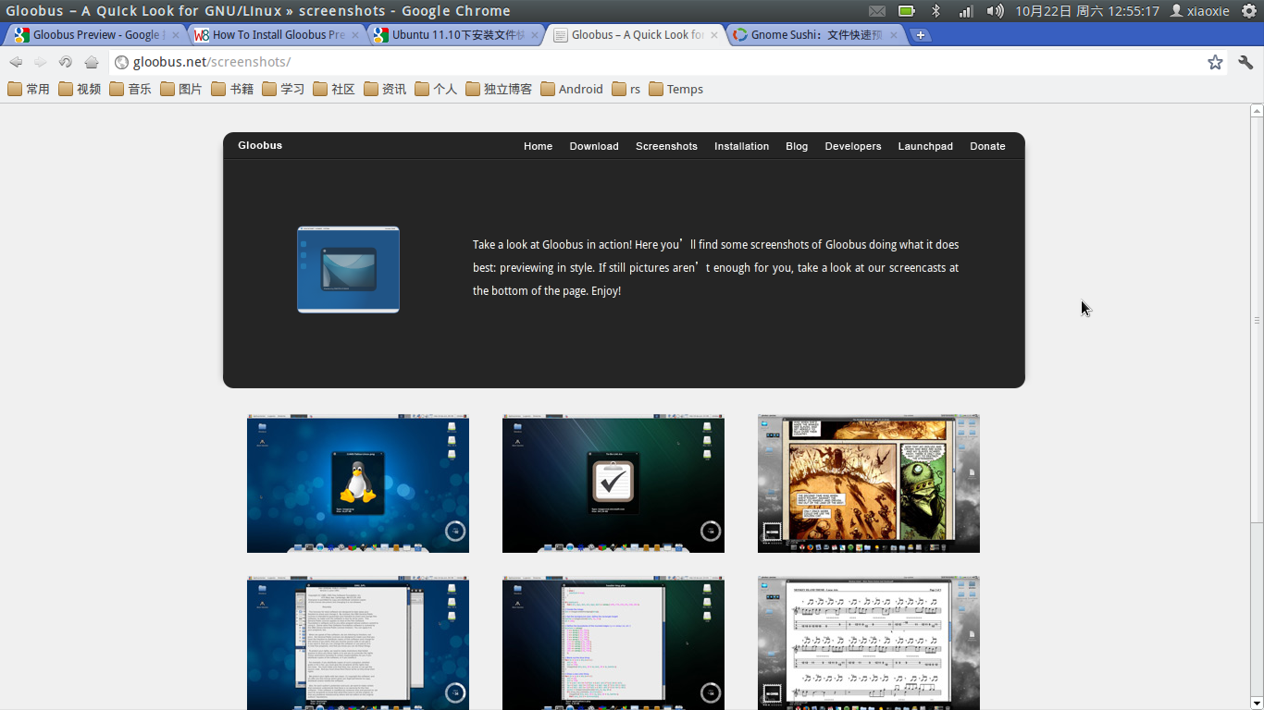The width and height of the screenshot is (1264, 710).
Task: Open the mail indicator in top panel
Action: (x=877, y=11)
